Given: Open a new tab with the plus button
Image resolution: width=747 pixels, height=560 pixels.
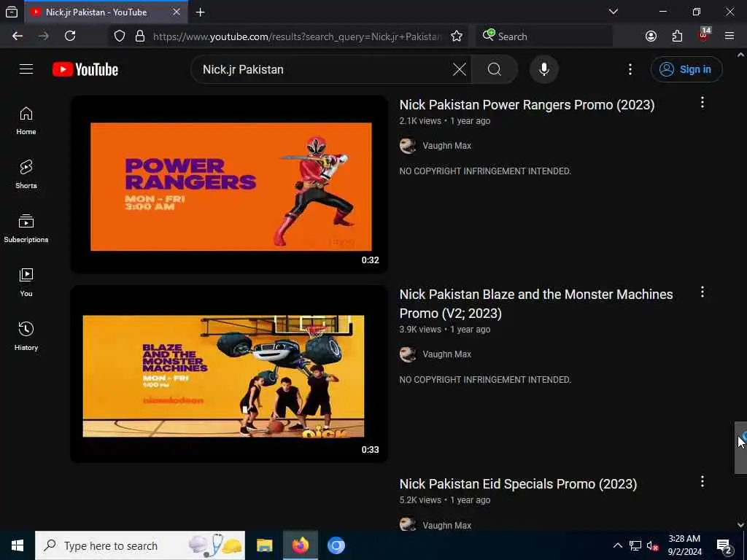Looking at the screenshot, I should pos(201,12).
